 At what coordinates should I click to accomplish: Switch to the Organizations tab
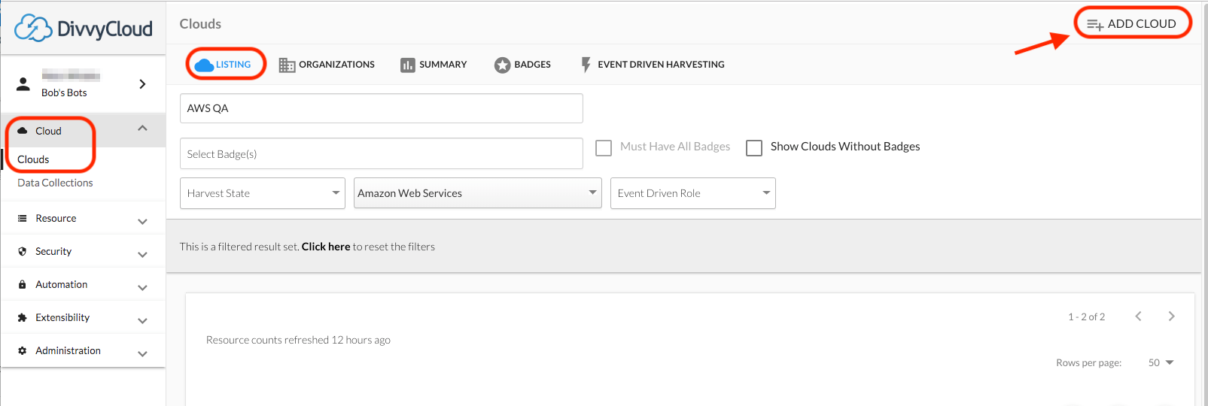click(327, 65)
